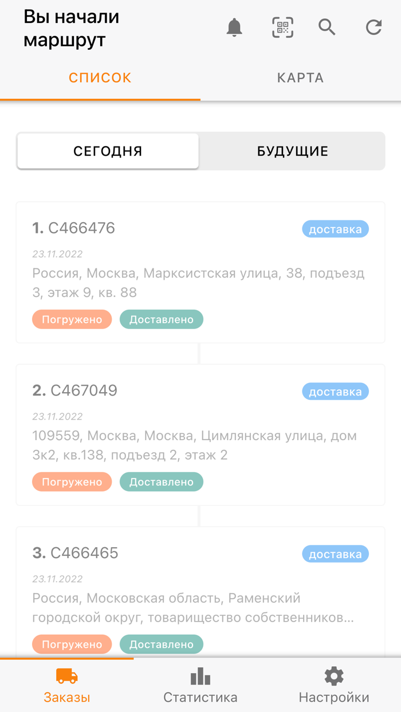Switch to the БУДУЩИЕ orders filter
Viewport: 401px width, 712px height.
(x=292, y=151)
